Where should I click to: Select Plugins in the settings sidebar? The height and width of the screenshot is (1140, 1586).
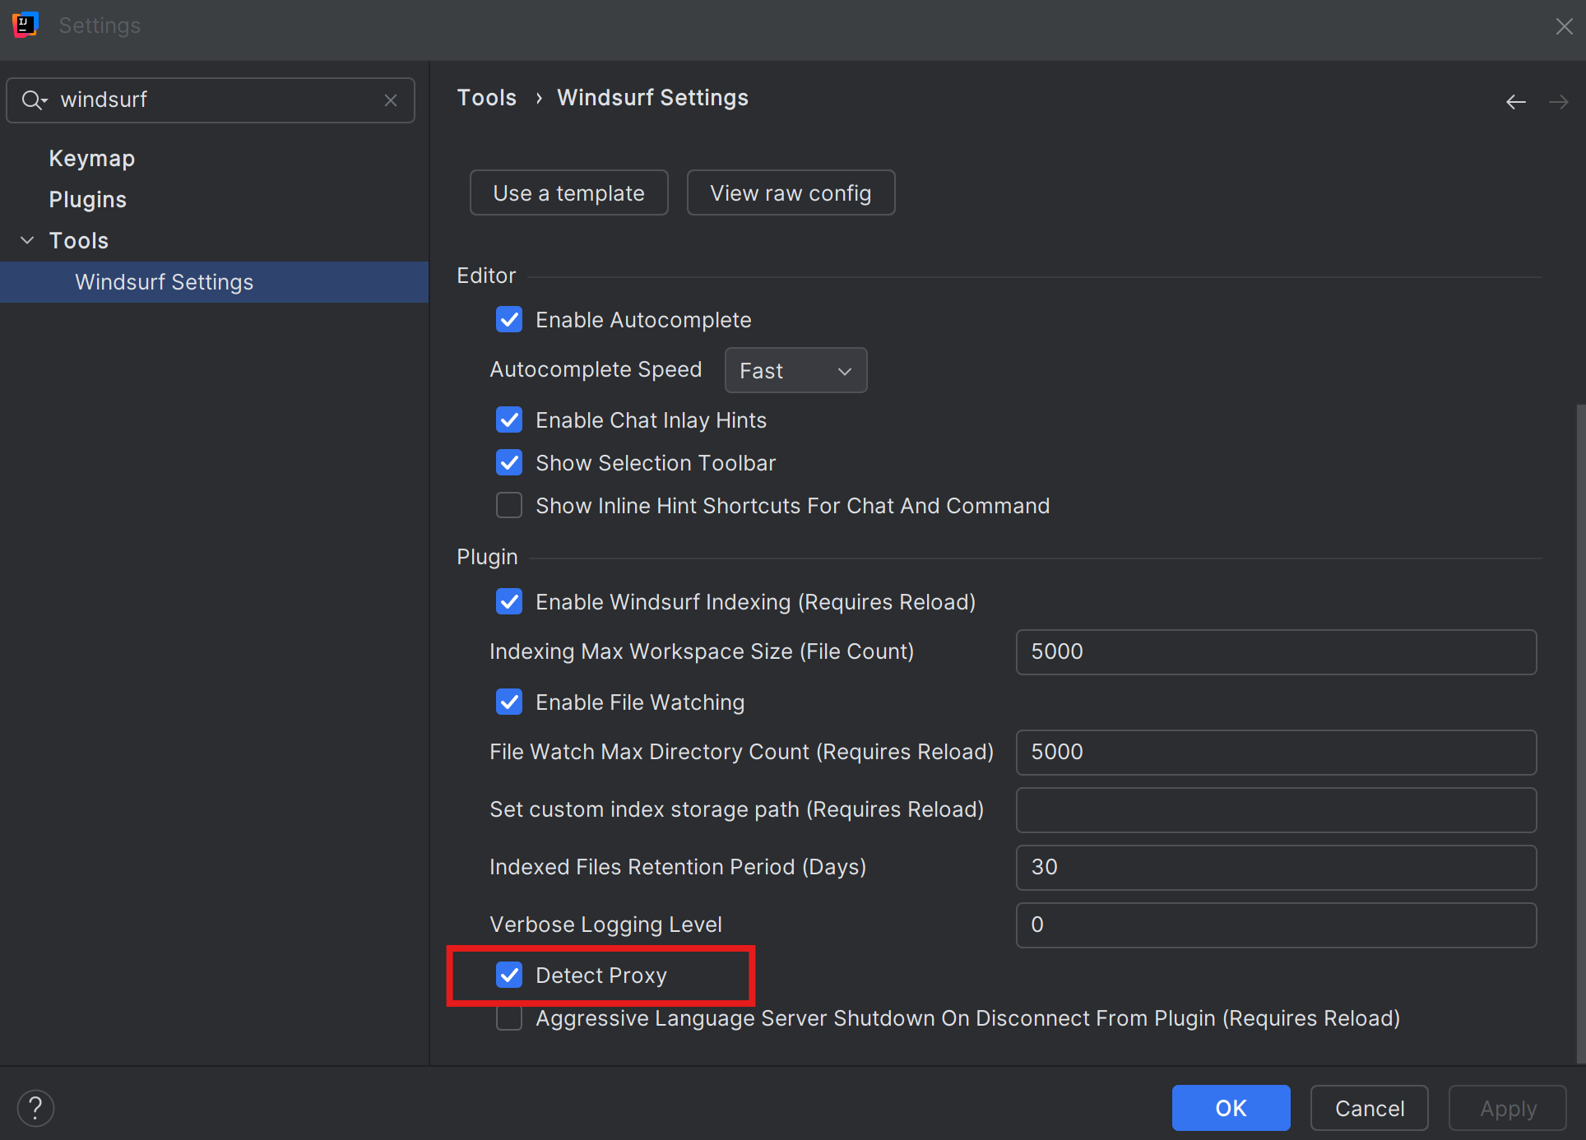87,199
